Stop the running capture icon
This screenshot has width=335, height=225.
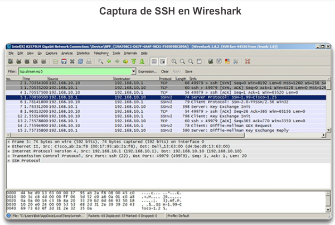[x=35, y=61]
